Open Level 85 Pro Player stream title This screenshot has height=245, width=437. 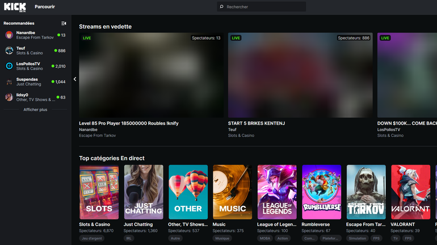pyautogui.click(x=129, y=123)
